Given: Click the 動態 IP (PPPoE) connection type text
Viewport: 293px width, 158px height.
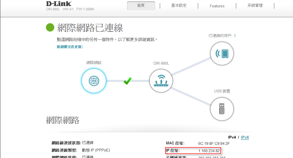Looking at the screenshot, I should pyautogui.click(x=96, y=150).
